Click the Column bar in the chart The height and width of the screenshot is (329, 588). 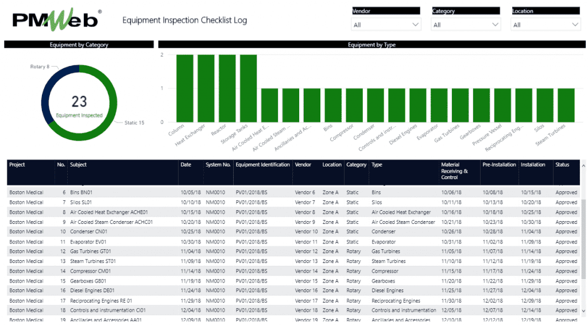click(185, 88)
